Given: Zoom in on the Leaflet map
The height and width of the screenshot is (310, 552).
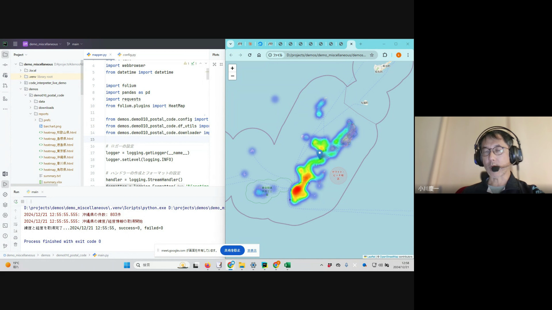Looking at the screenshot, I should coord(232,68).
